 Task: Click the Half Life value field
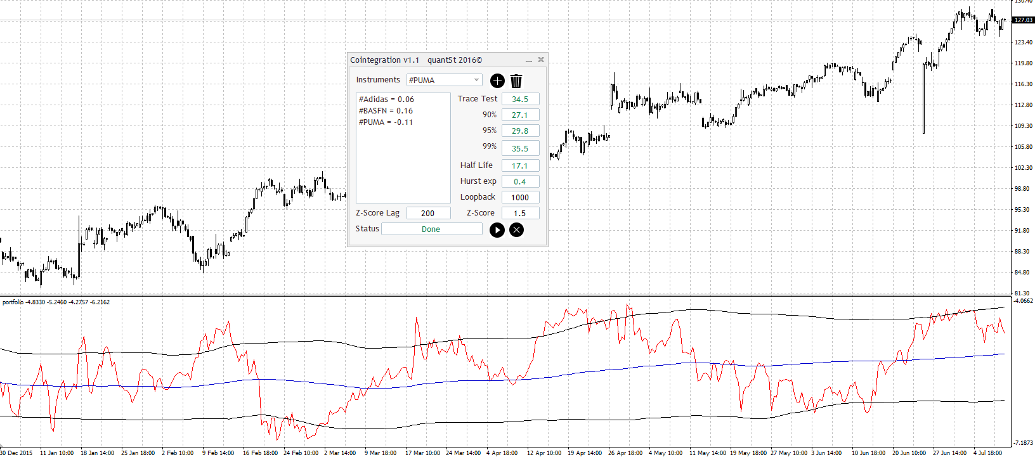(520, 166)
